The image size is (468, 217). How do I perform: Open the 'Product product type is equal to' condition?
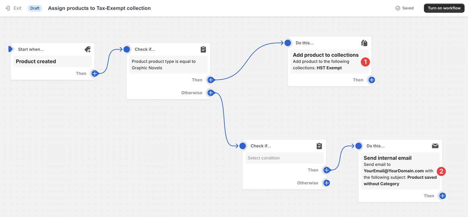(x=168, y=65)
